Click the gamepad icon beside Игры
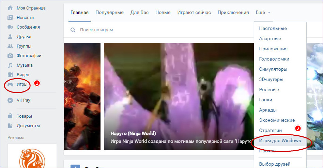 [x=10, y=84]
